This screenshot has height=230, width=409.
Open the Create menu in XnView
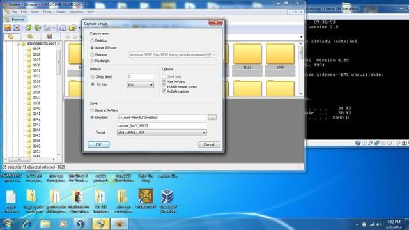click(x=61, y=12)
